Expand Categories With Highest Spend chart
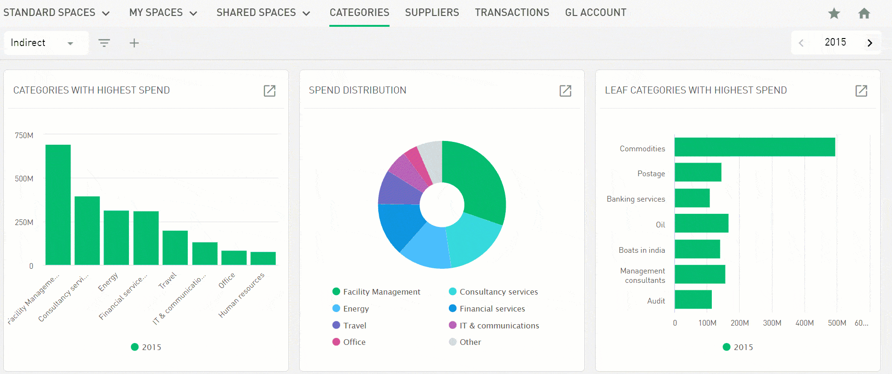The height and width of the screenshot is (374, 892). click(270, 91)
